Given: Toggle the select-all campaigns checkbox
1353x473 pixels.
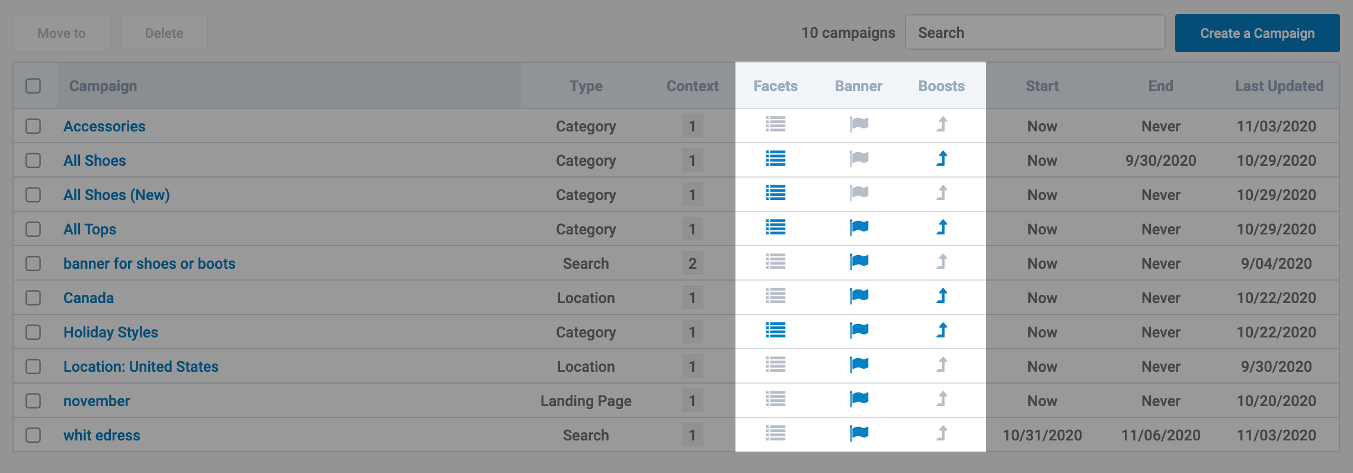Looking at the screenshot, I should (x=33, y=86).
